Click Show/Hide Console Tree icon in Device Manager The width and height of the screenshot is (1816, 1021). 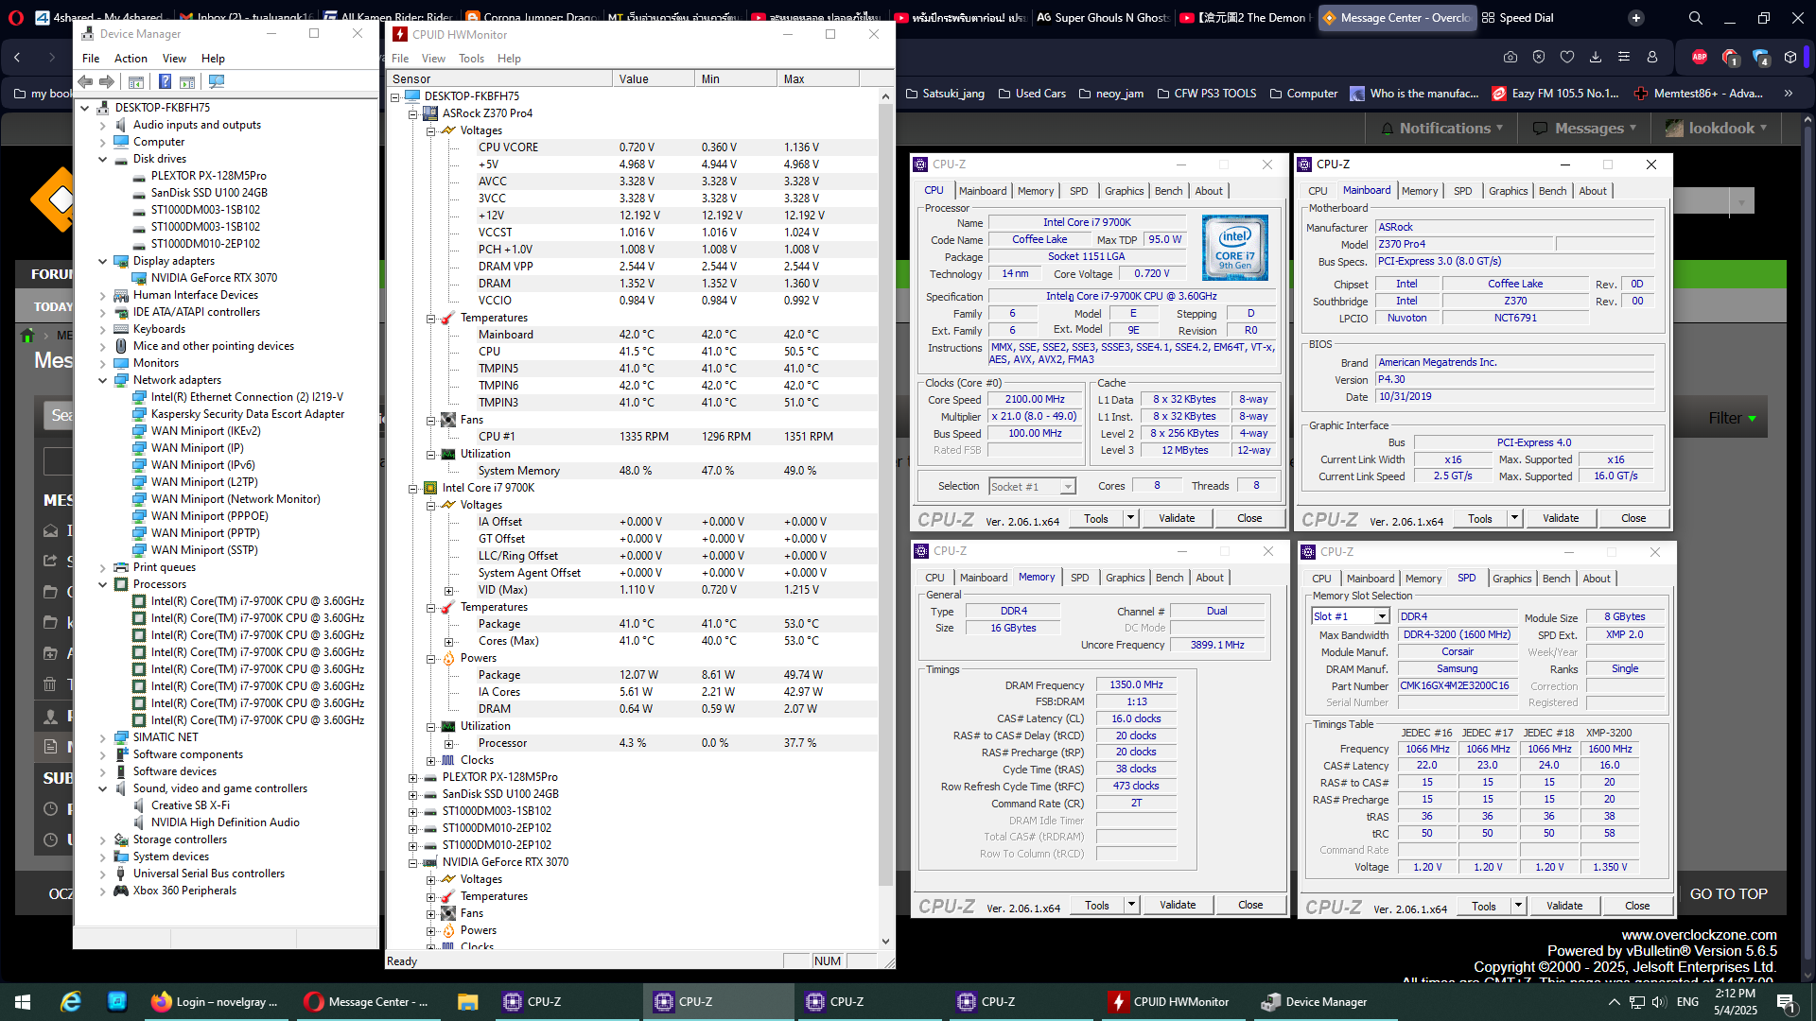[136, 82]
